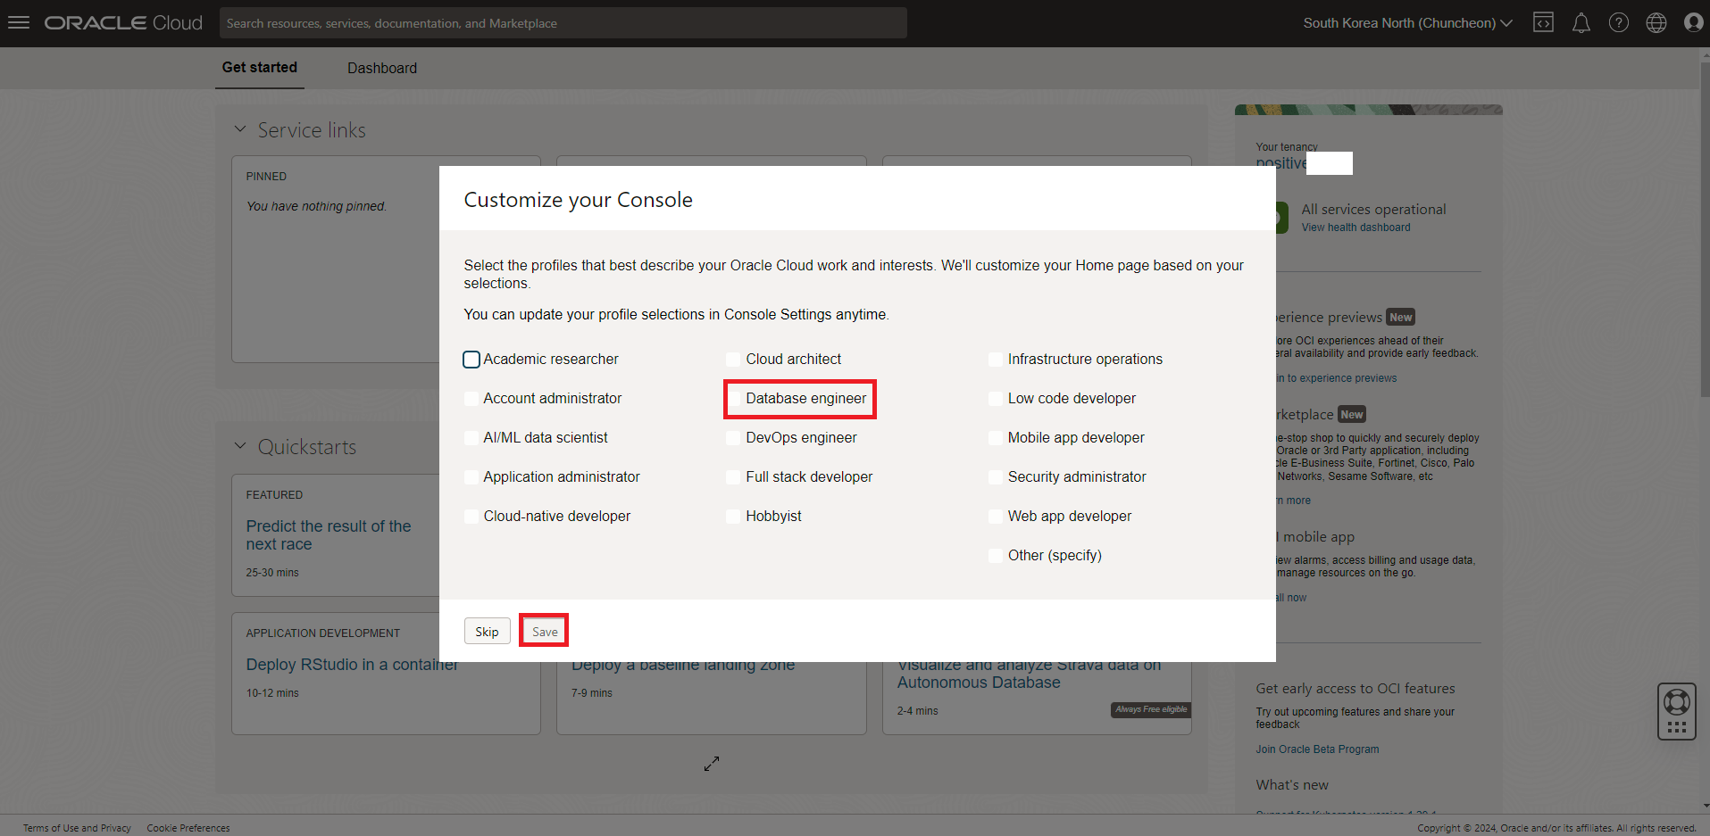Click the Skip button

click(x=488, y=631)
